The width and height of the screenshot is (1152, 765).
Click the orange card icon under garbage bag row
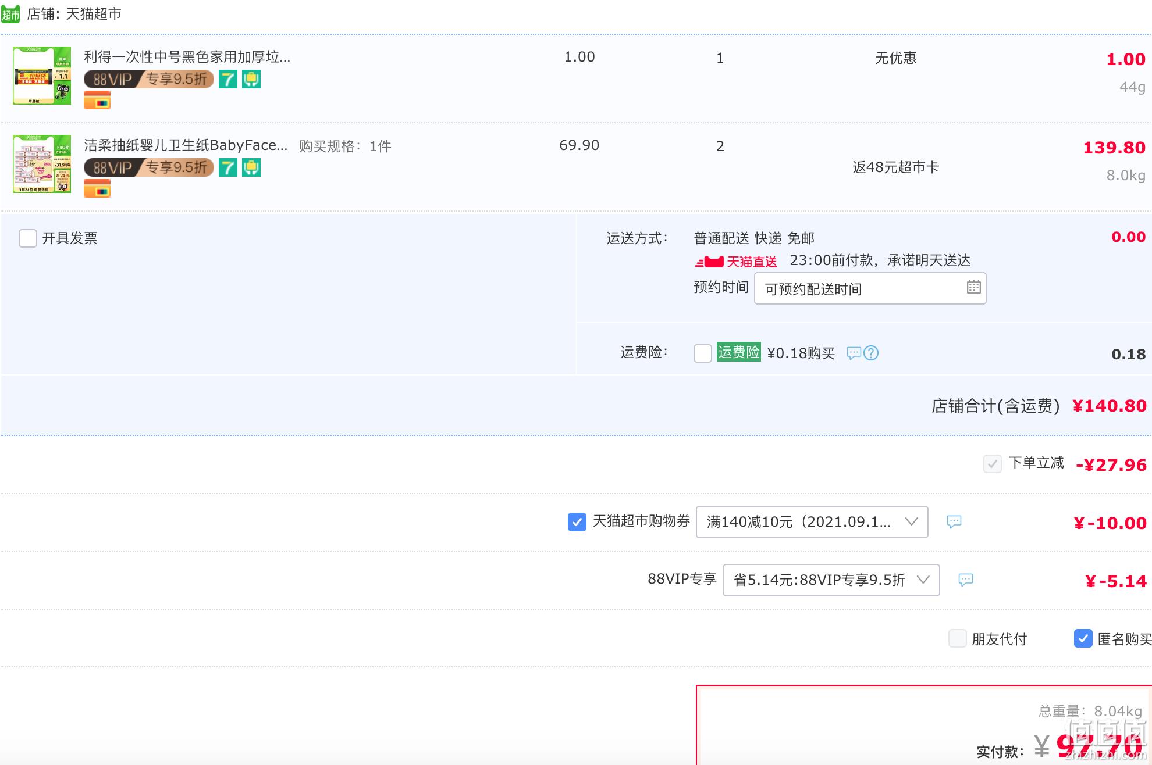[x=97, y=101]
